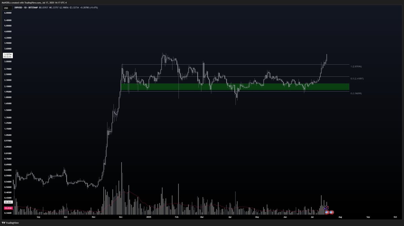Click the Fib level label 0.5 (2.41897)
The image size is (404, 226).
click(x=357, y=78)
